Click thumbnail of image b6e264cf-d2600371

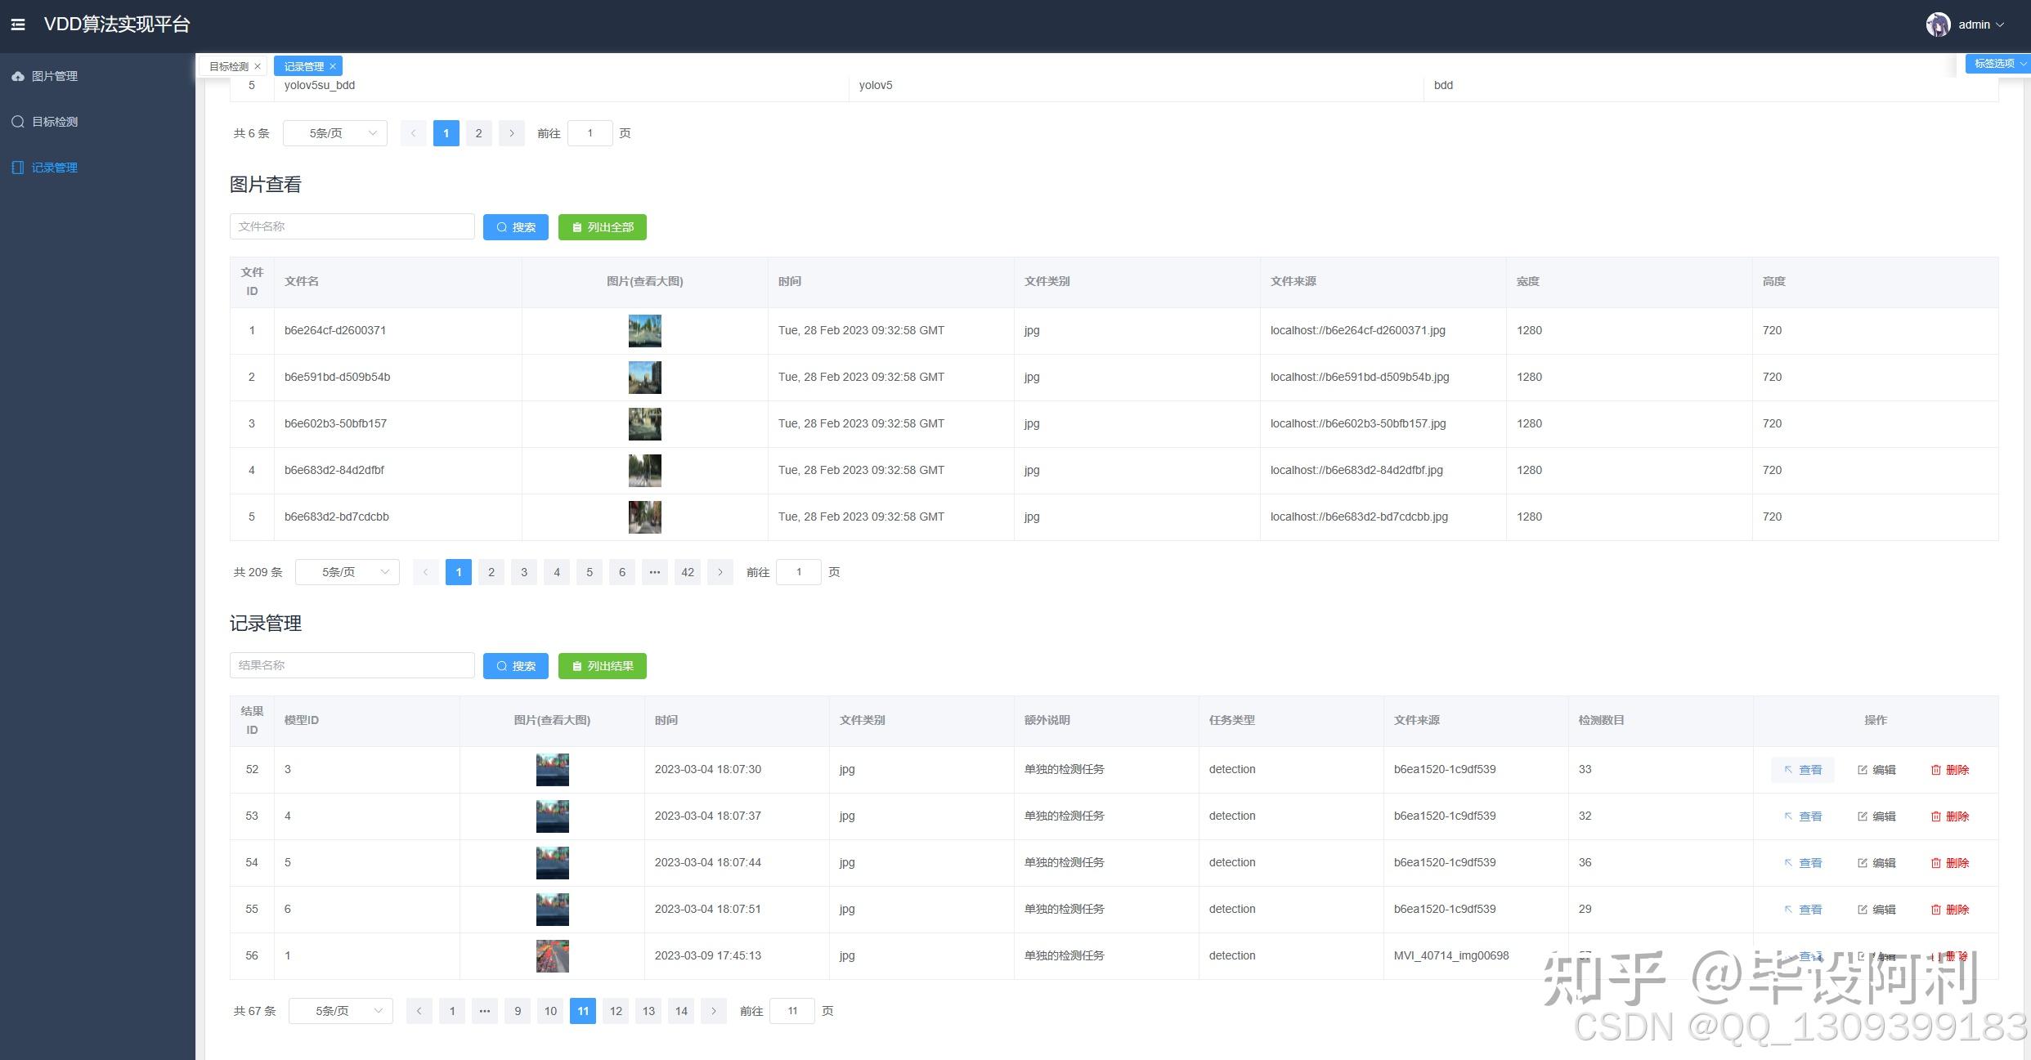click(x=644, y=331)
